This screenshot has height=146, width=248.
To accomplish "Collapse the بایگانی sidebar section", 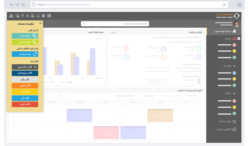I will point(235,93).
